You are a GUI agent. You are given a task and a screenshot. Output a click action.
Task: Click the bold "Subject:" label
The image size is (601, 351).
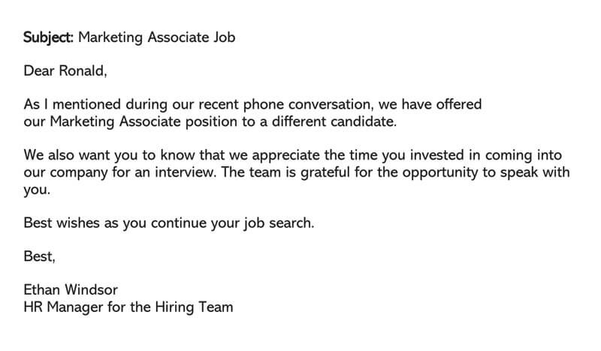tap(48, 37)
